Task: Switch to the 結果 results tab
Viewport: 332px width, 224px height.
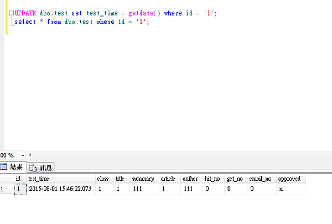Action: (13, 167)
